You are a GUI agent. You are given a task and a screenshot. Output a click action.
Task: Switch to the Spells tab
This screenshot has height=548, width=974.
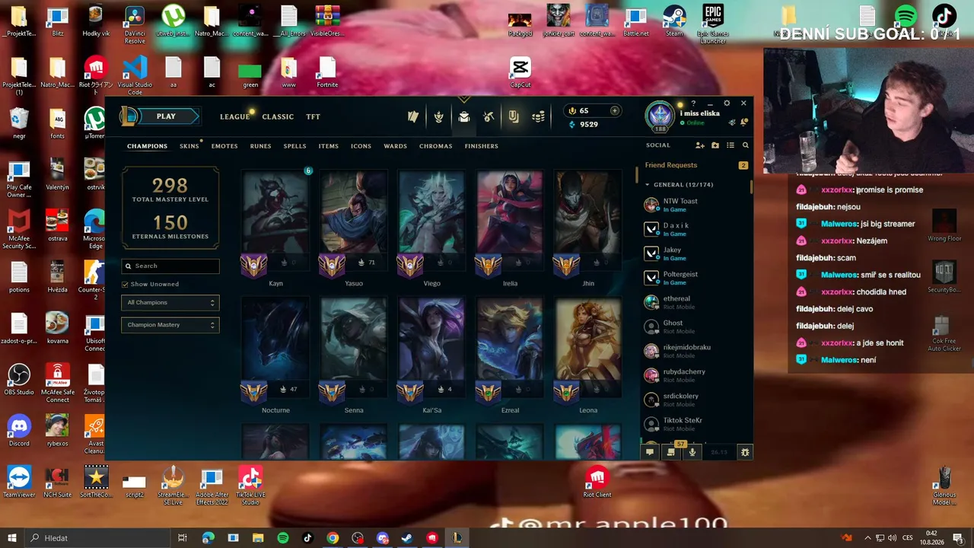[294, 146]
